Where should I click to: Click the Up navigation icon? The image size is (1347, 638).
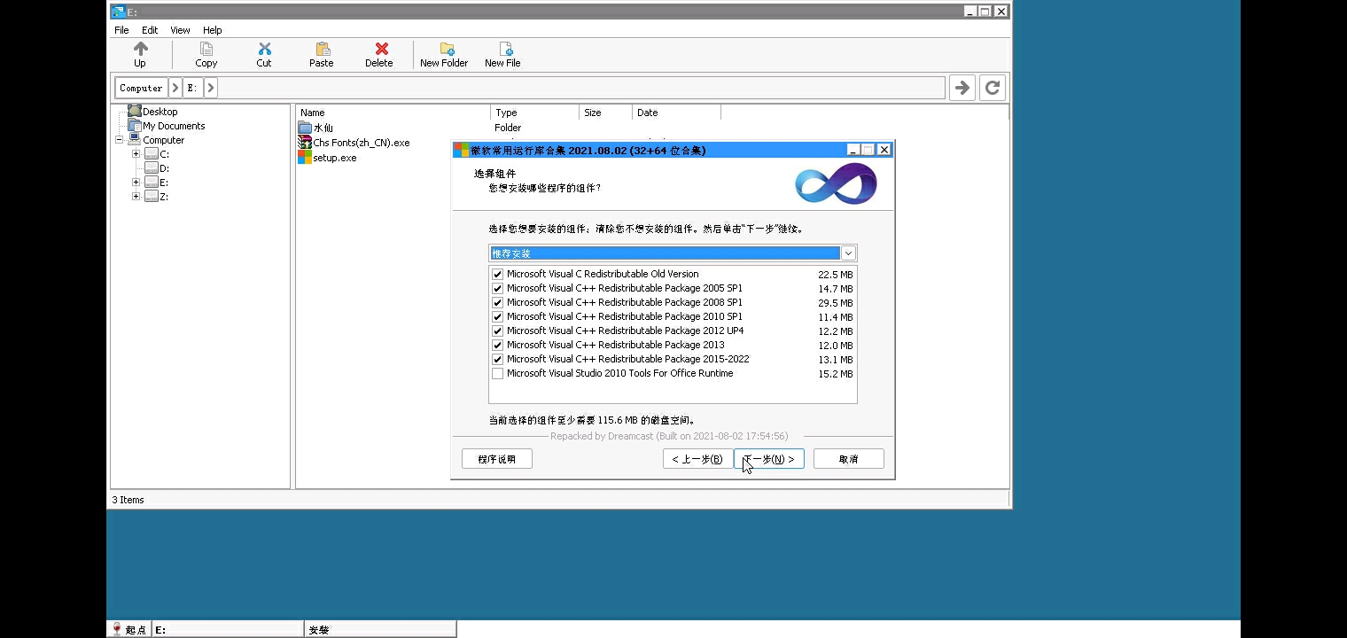pos(140,50)
